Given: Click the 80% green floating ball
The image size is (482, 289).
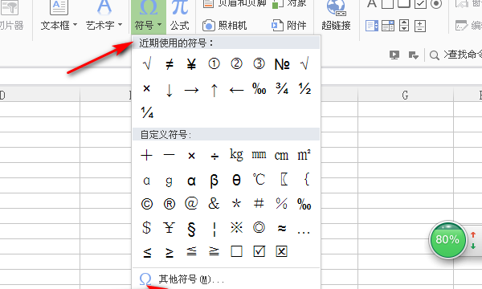Looking at the screenshot, I should point(447,239).
